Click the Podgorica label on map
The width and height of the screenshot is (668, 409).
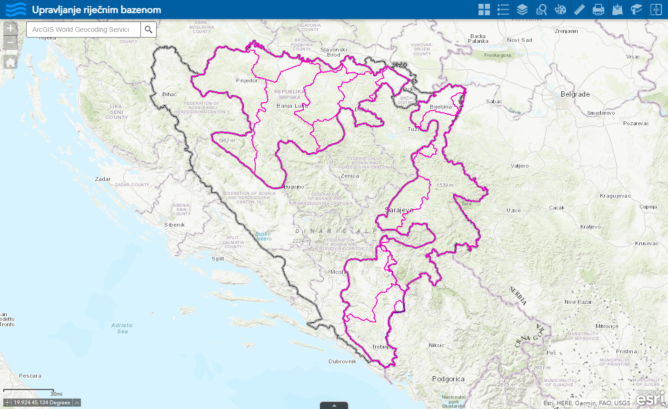click(449, 379)
